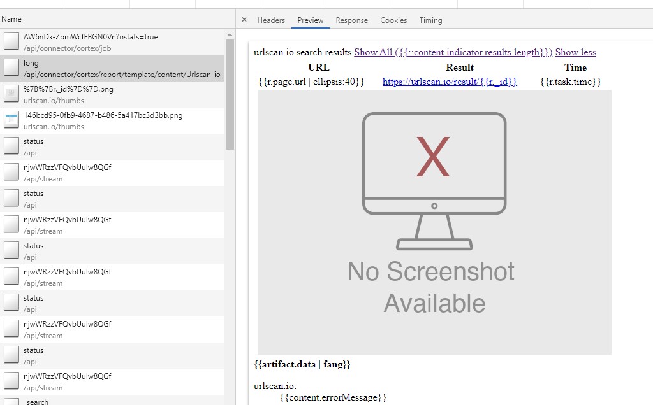Image resolution: width=653 pixels, height=405 pixels.
Task: Click the {{content.errorMessage}} text
Action: (x=333, y=397)
